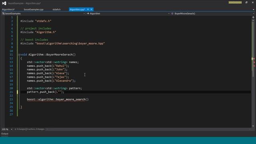Image resolution: width=256 pixels, height=144 pixels.
Task: Click the Visual Studio logo icon
Action: click(4, 3)
